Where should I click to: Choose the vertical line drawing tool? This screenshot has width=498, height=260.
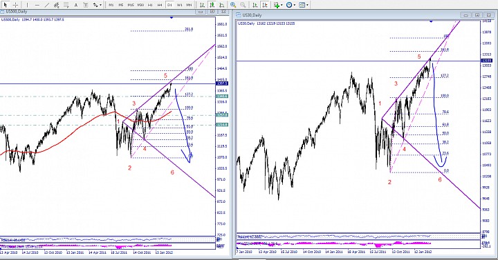[27, 5]
